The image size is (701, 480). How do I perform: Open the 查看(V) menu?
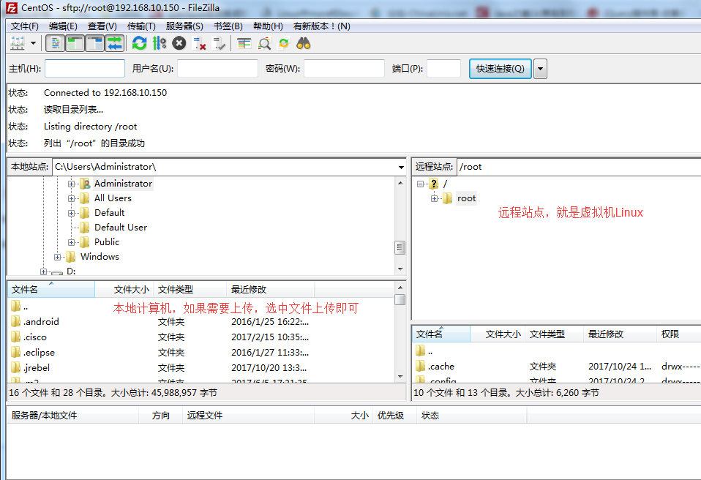point(102,26)
